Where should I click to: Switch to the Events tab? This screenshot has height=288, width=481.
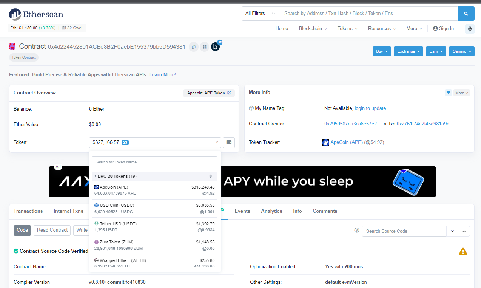(242, 211)
